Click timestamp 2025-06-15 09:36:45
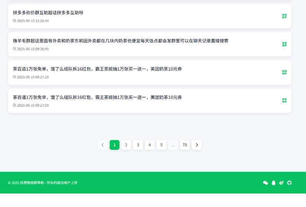Screen dimensions: 306x207 33,49
